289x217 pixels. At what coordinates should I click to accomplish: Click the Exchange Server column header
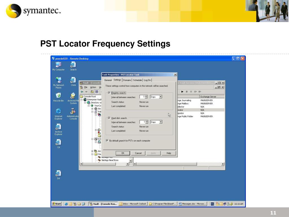(212, 97)
